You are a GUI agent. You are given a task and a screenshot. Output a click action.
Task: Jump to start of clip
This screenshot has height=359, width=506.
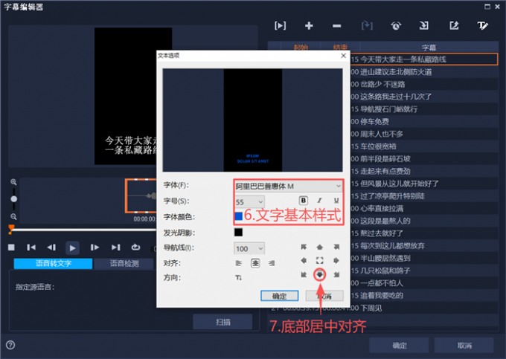[31, 248]
